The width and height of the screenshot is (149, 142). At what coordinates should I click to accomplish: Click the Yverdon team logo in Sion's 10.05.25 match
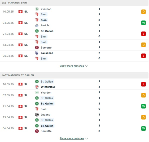[37, 9]
